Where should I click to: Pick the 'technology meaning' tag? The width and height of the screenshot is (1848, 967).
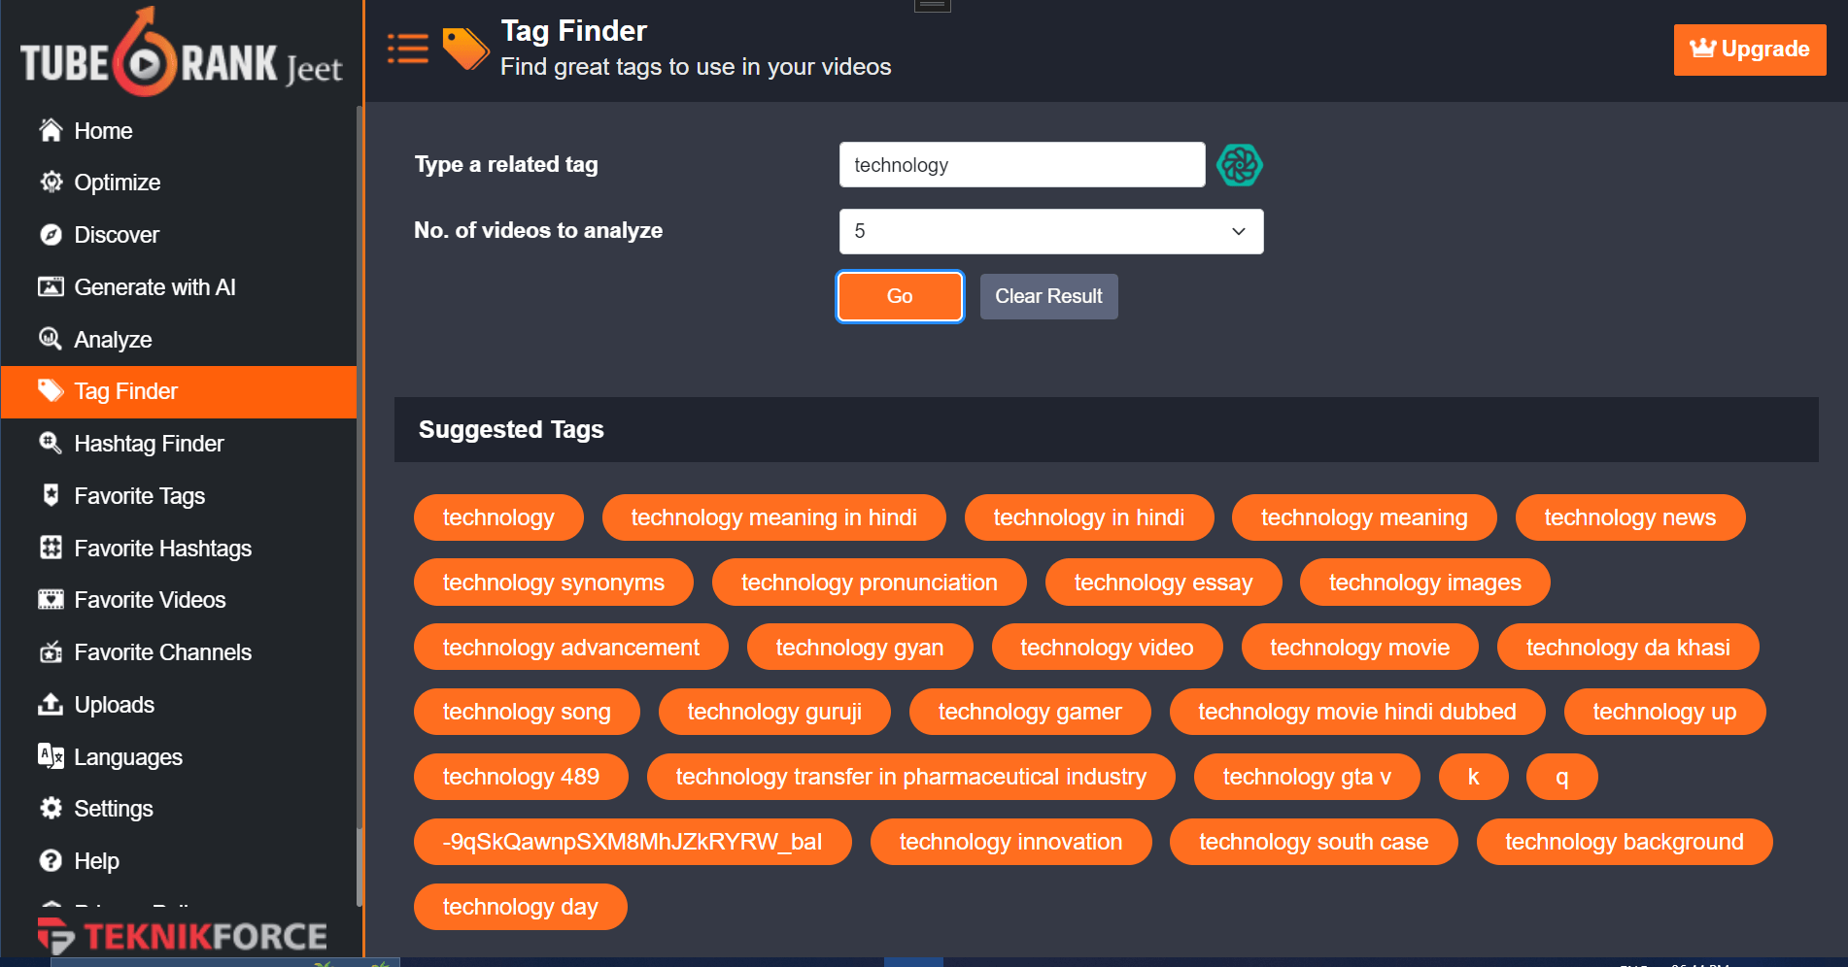click(1364, 517)
